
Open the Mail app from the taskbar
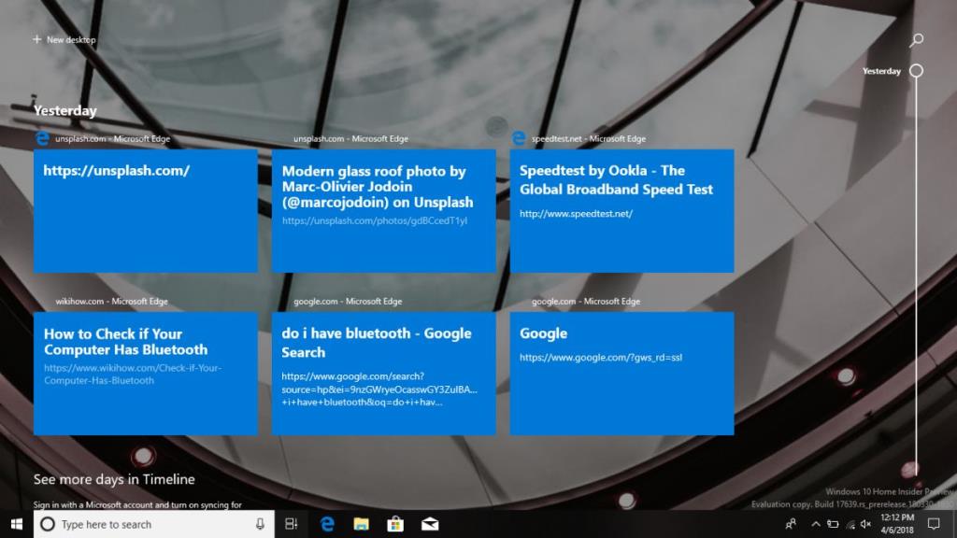[430, 524]
